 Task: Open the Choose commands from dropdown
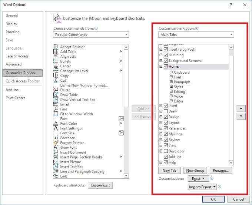tap(91, 35)
